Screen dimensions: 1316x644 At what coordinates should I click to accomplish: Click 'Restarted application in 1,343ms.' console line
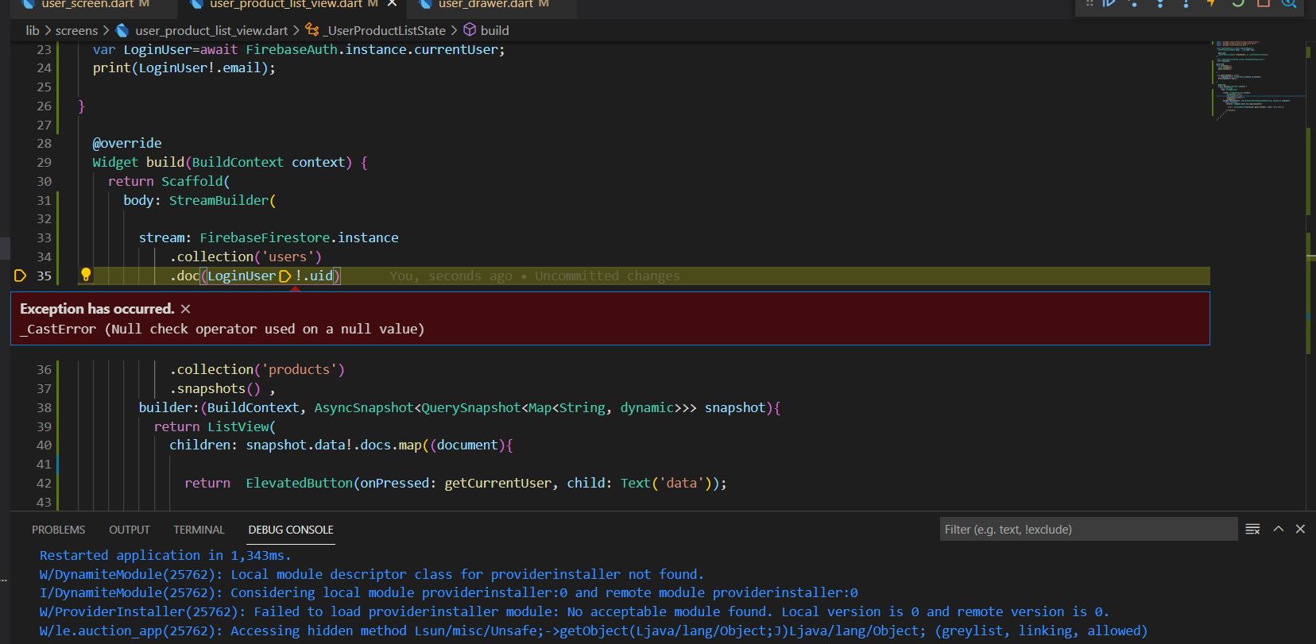point(165,555)
